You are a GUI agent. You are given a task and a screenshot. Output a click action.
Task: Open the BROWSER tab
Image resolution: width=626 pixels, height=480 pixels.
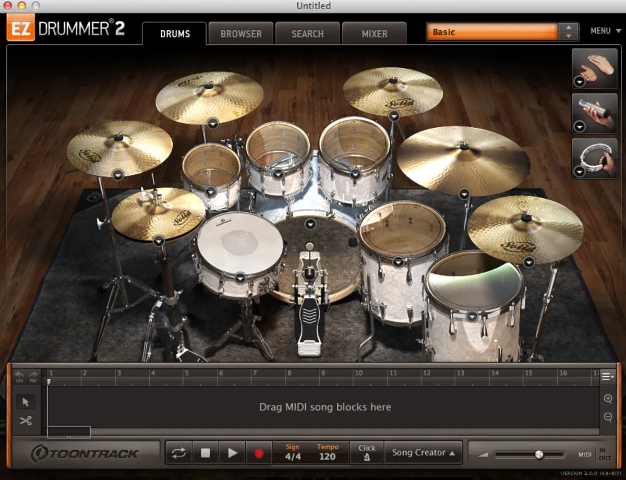241,34
